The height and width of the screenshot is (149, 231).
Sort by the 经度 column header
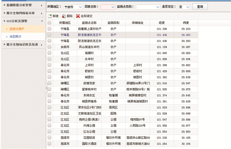[162, 23]
